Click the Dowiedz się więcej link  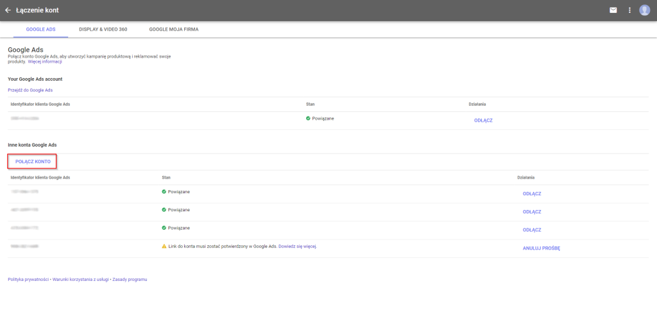click(x=298, y=246)
